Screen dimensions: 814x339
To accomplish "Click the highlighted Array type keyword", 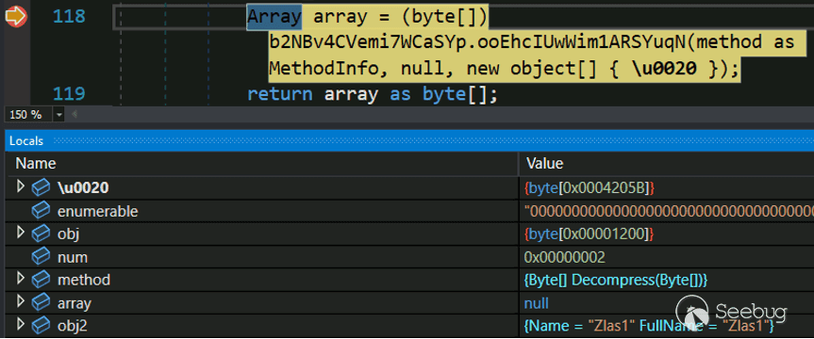I will point(274,17).
